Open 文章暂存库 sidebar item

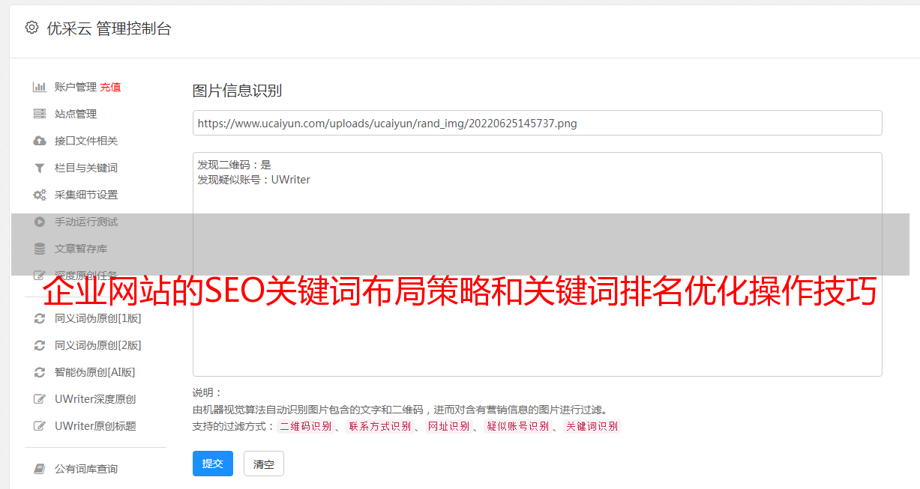coord(81,249)
